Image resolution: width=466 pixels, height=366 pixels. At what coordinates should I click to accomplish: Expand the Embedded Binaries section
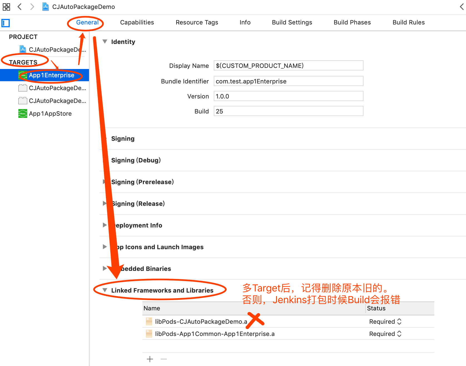click(x=105, y=268)
